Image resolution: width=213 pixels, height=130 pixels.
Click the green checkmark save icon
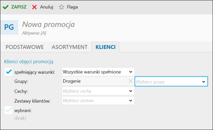click(x=6, y=7)
